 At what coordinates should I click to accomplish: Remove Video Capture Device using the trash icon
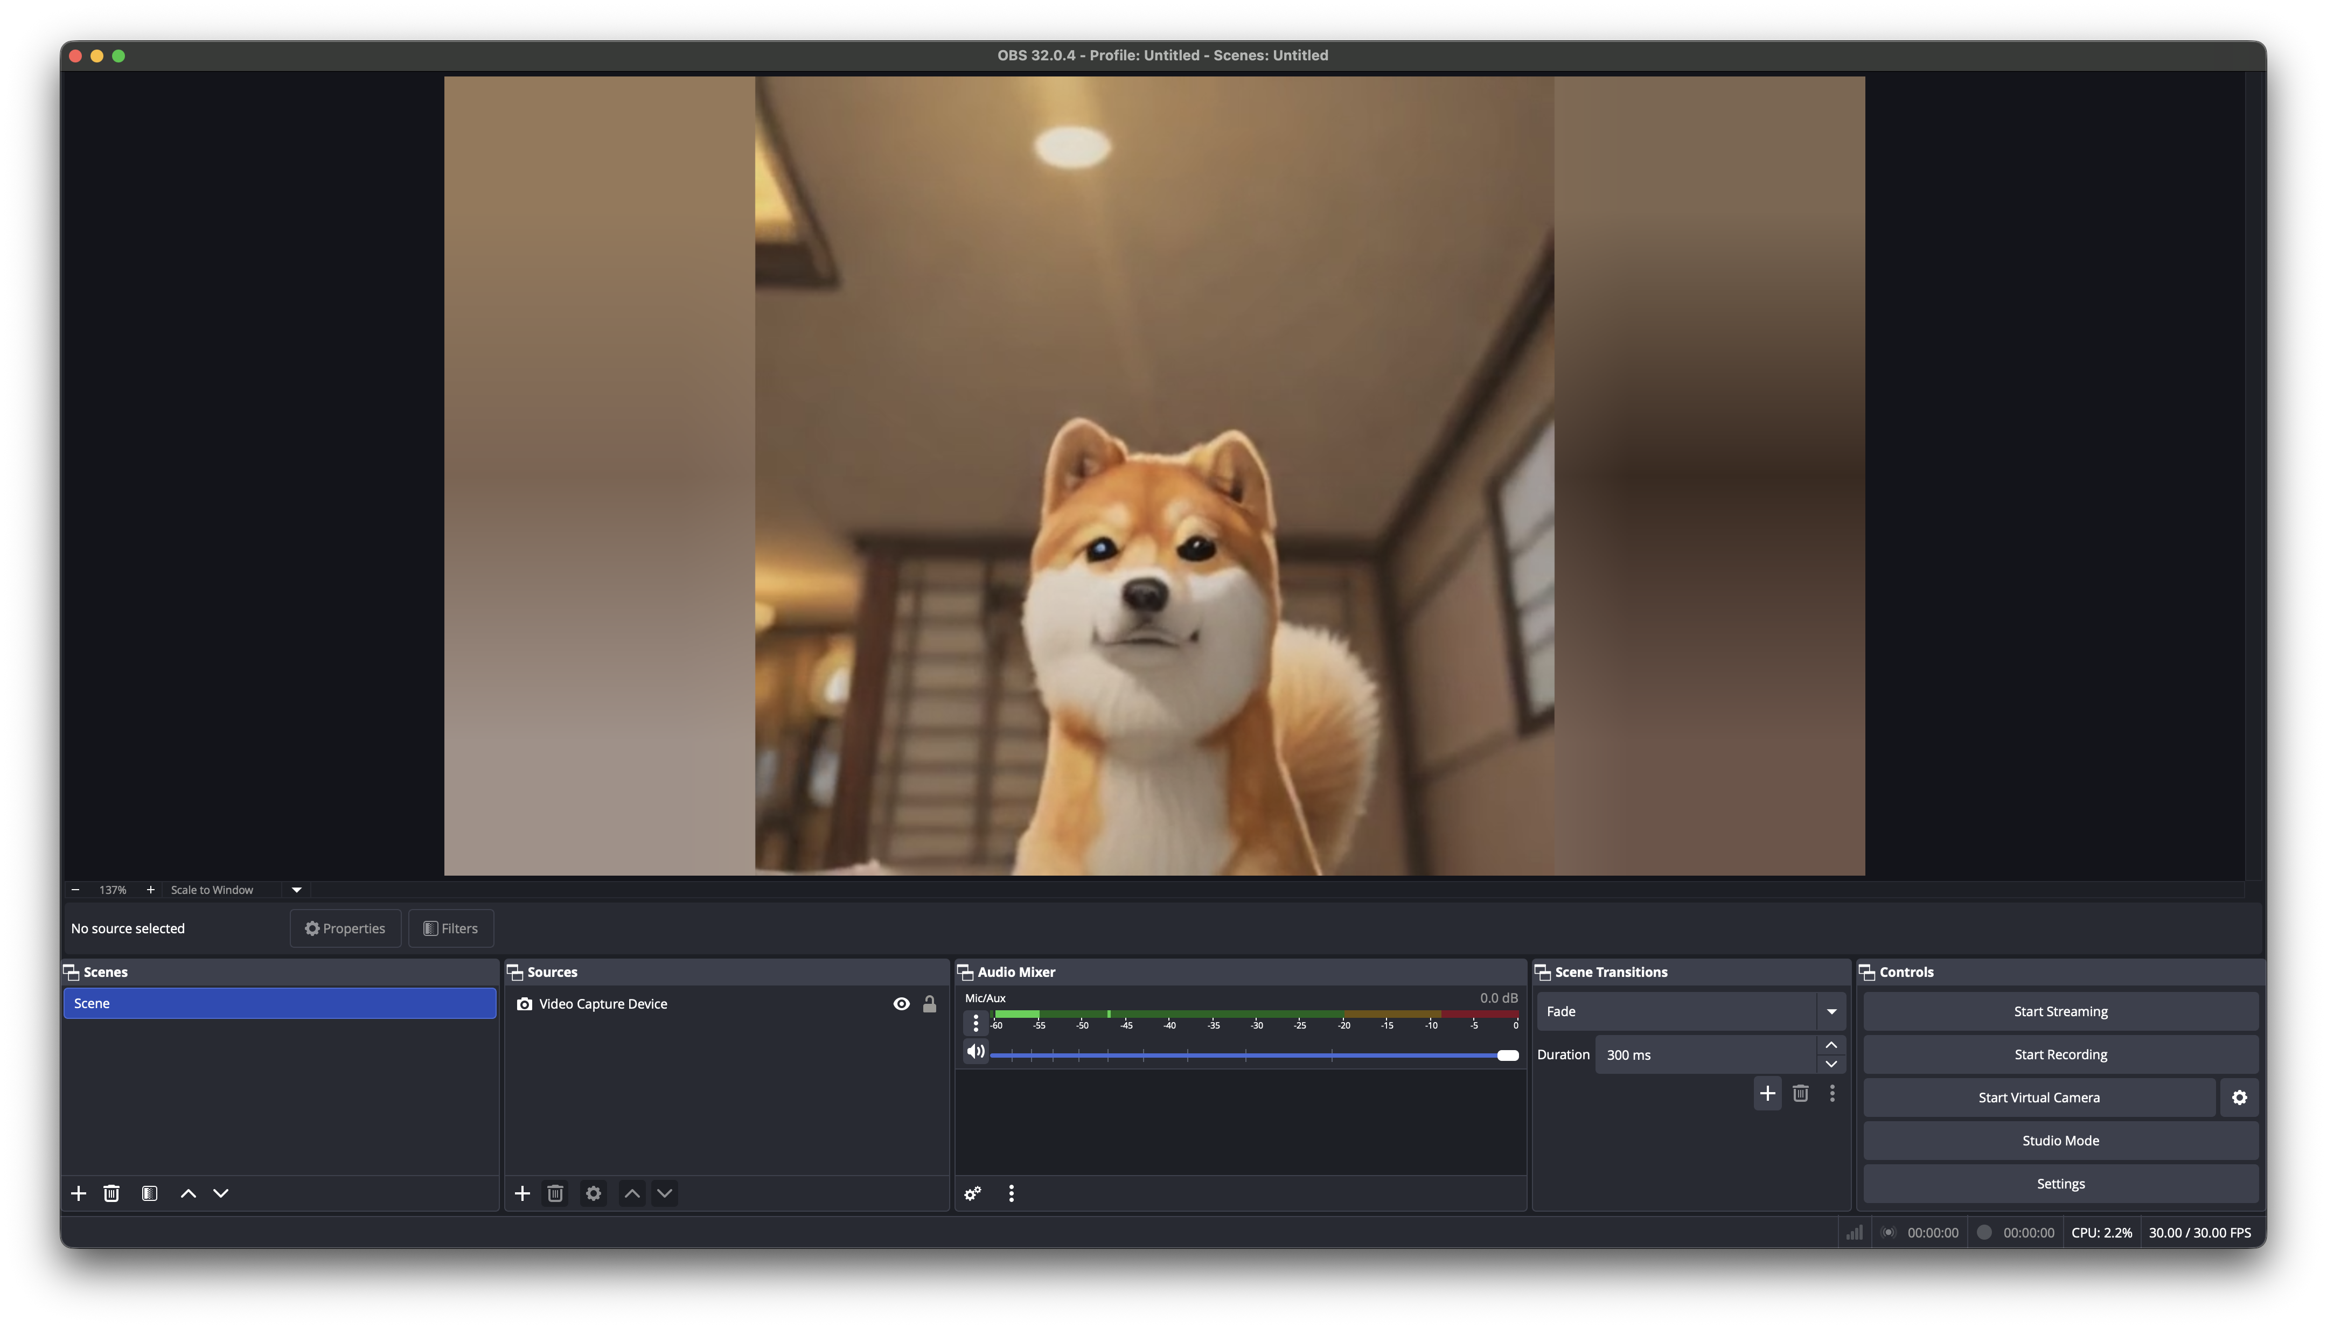556,1192
